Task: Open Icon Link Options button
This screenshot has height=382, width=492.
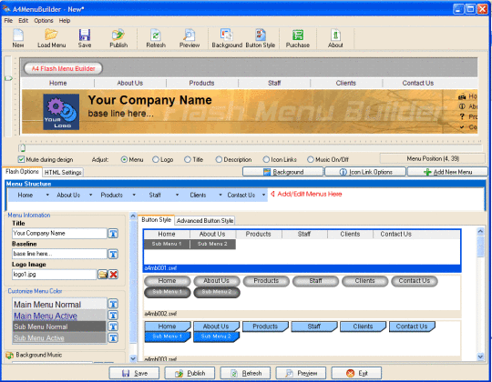Action: [365, 172]
